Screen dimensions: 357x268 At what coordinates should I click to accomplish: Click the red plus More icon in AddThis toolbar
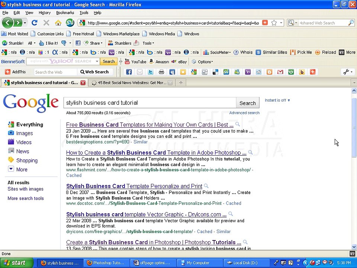pyautogui.click(x=313, y=72)
